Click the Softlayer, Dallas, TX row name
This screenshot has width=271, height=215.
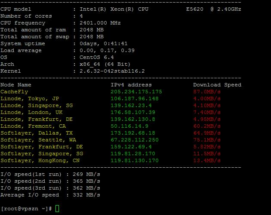click(37, 133)
